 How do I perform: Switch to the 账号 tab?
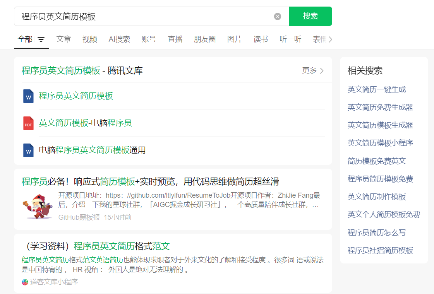[149, 39]
